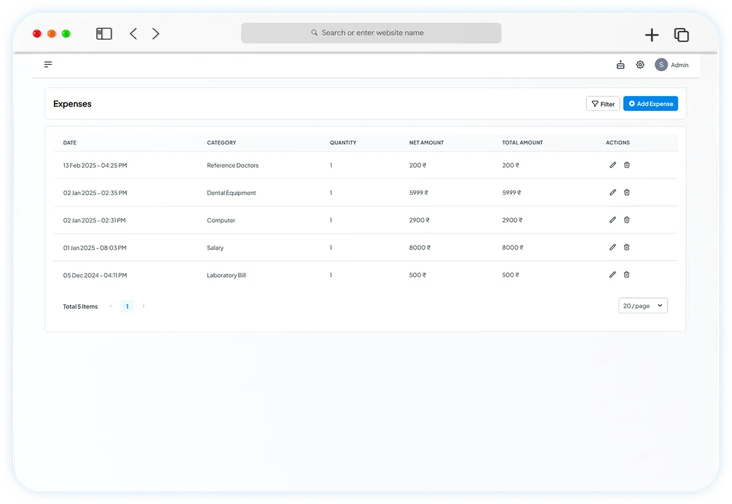This screenshot has width=732, height=504.
Task: Delete the Salary expense
Action: 627,247
